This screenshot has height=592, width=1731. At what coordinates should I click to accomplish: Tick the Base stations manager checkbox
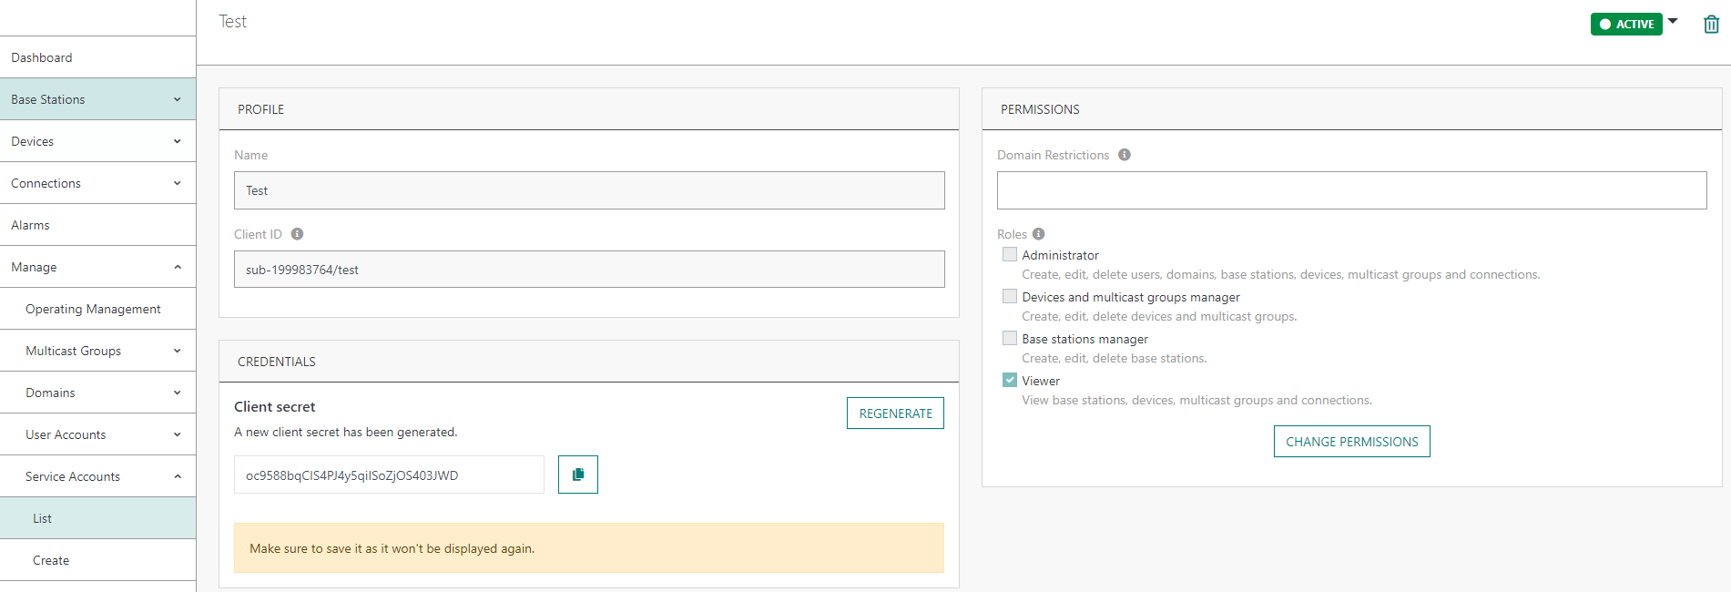tap(1010, 339)
